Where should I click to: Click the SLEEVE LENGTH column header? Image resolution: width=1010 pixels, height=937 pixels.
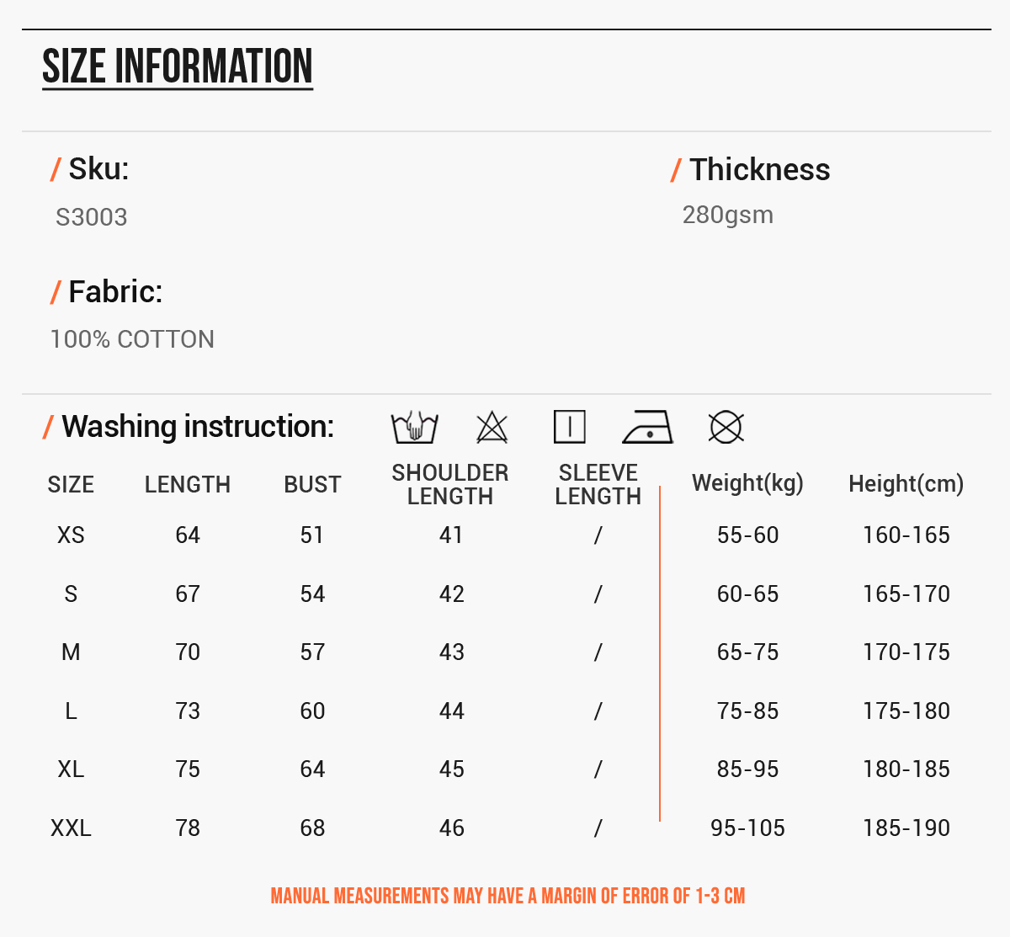[598, 484]
